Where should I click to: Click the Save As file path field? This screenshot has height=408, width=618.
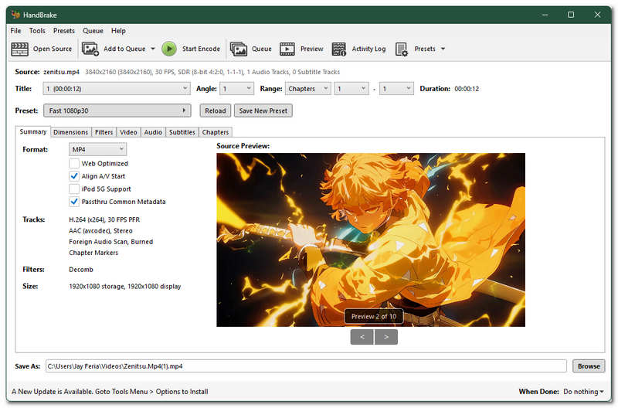[x=306, y=366]
